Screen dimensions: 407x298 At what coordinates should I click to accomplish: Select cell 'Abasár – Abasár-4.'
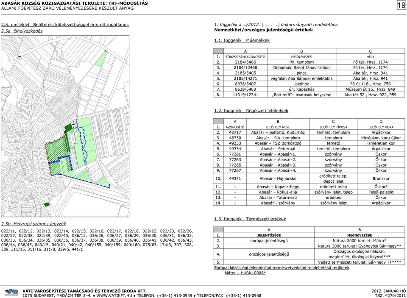point(278,170)
